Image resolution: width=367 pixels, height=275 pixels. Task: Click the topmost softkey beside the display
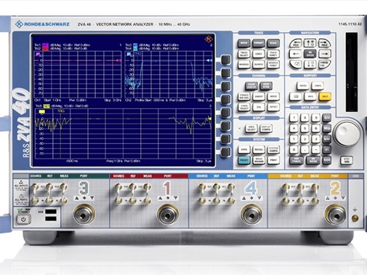[226, 60]
